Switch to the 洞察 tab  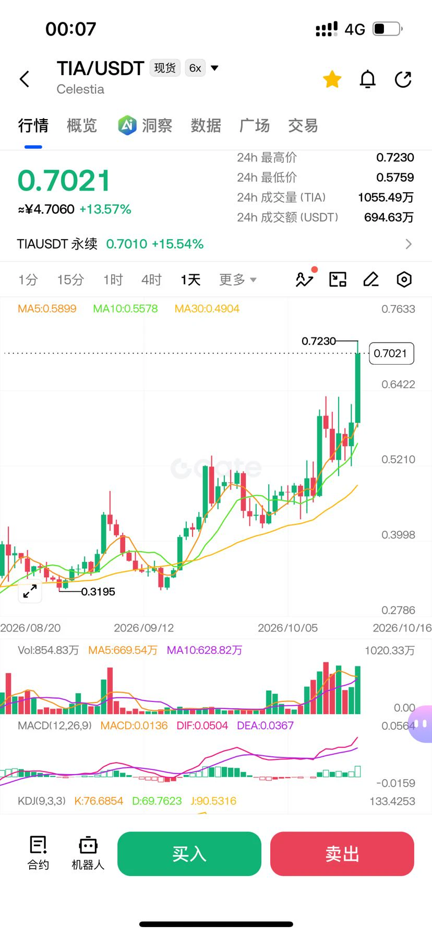click(157, 125)
